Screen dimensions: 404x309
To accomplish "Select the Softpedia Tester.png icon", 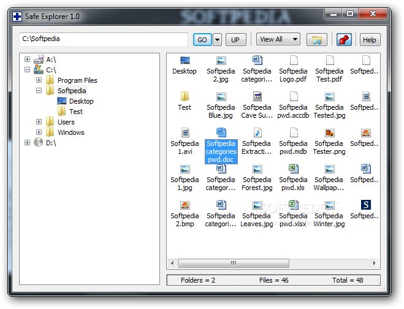I will 330,133.
